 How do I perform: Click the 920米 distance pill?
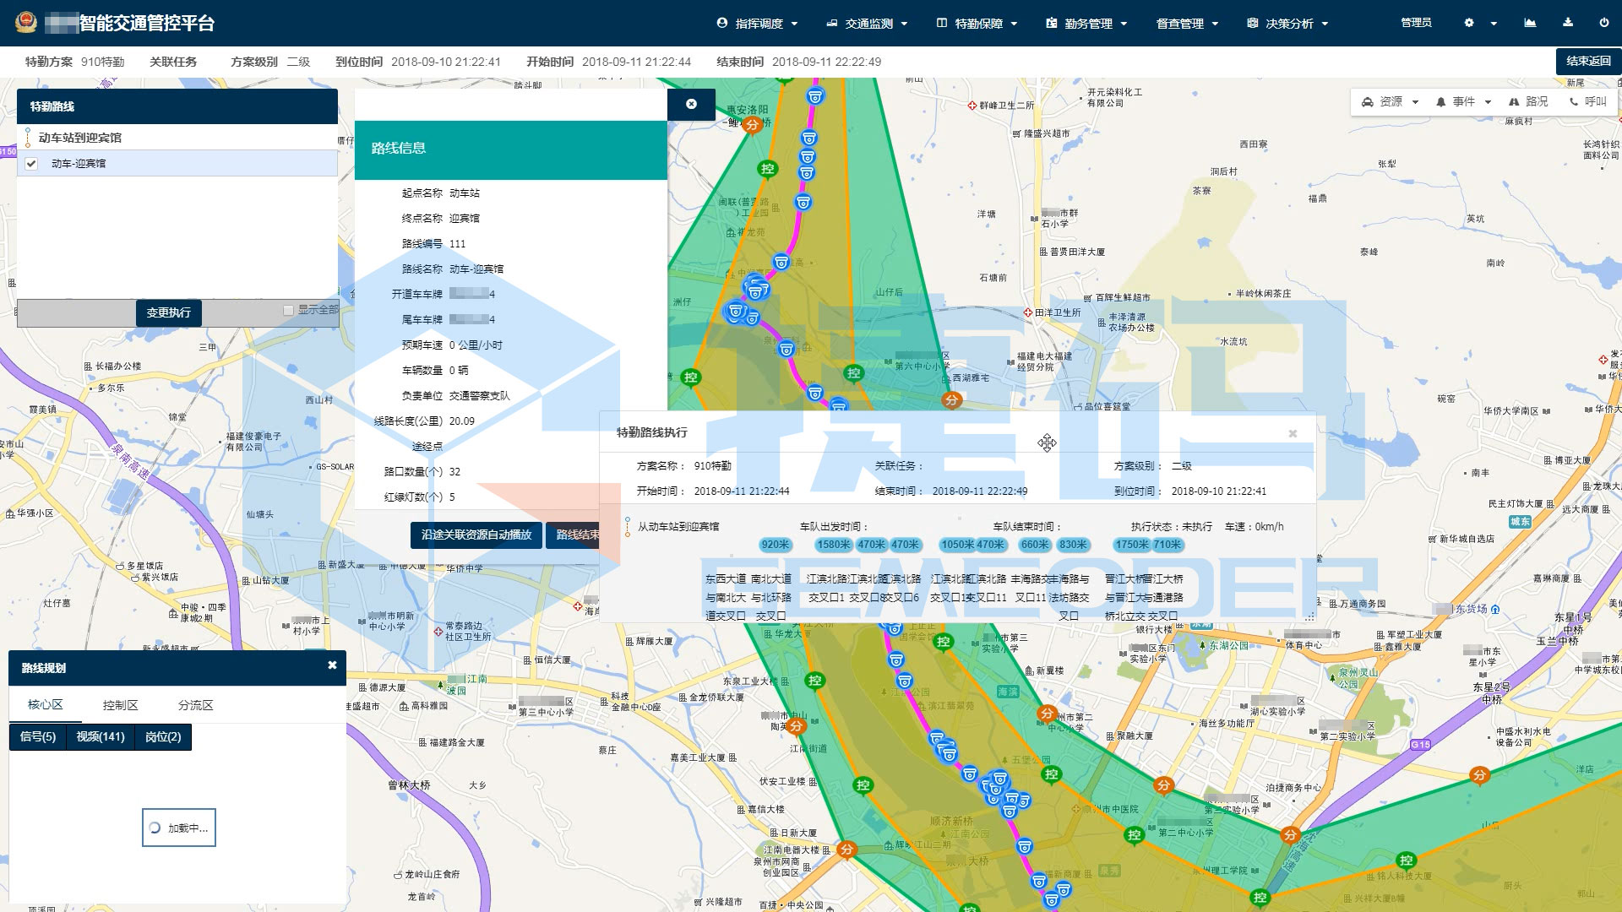775,545
